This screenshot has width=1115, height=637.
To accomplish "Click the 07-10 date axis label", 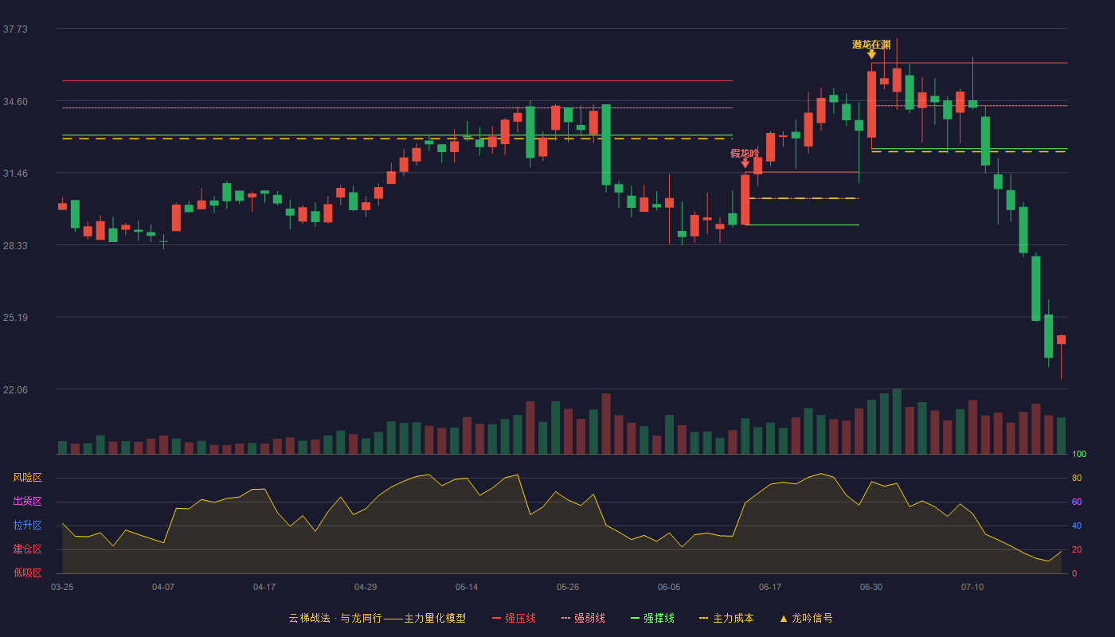I will [972, 587].
